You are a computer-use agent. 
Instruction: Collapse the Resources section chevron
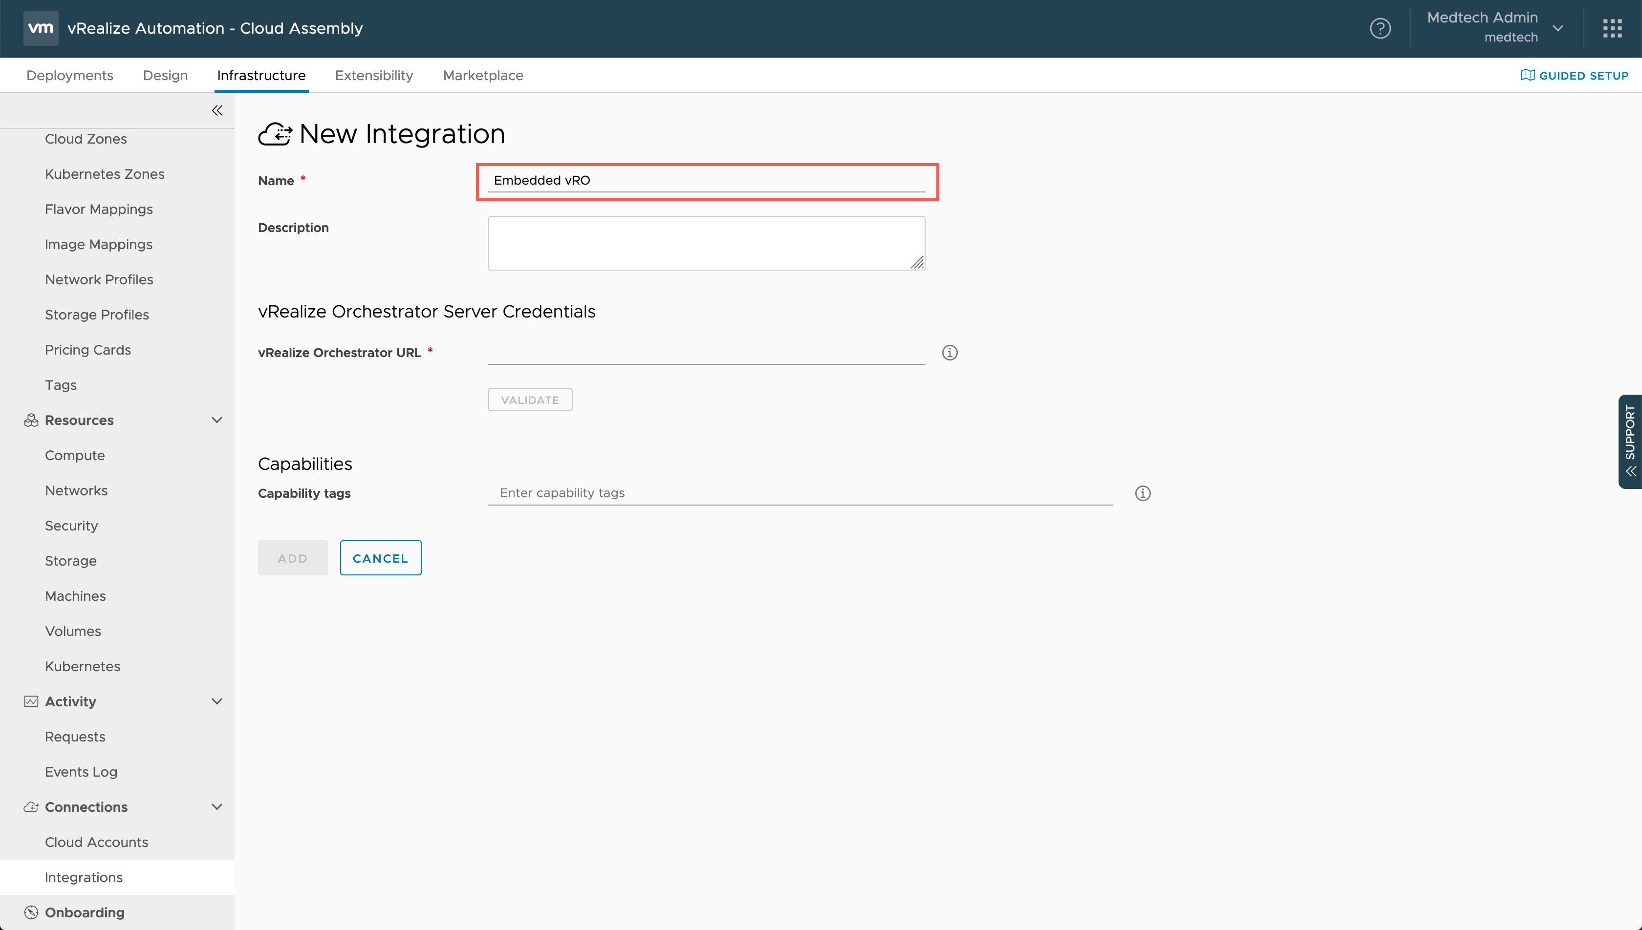click(x=216, y=420)
